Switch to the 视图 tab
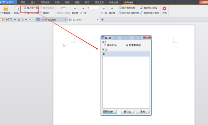Screen dimensions: 208x125 coord(77,2)
